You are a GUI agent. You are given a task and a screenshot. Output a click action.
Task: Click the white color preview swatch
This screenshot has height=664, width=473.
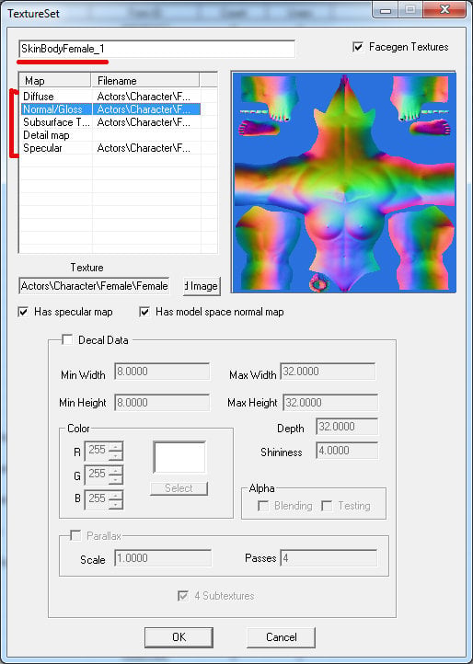pyautogui.click(x=179, y=457)
